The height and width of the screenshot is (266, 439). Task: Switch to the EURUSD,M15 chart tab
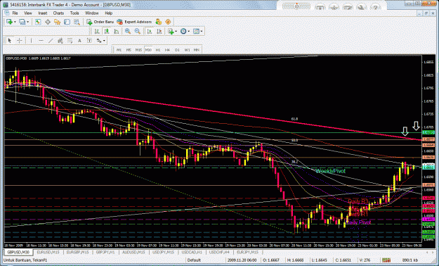pos(48,252)
